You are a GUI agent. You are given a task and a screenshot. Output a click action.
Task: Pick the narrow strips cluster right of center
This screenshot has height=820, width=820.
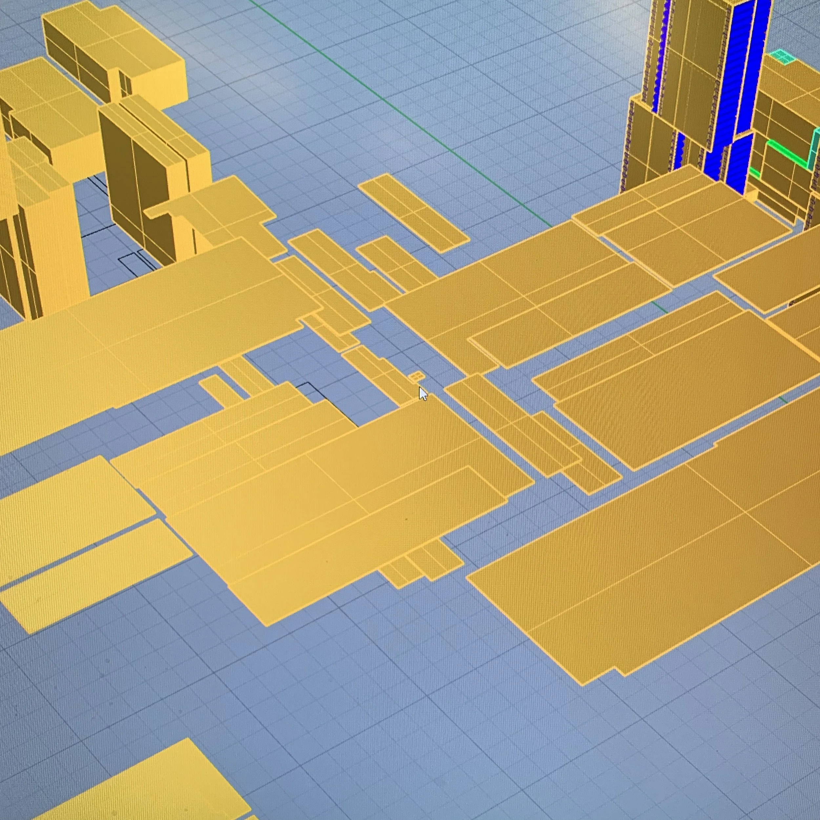pos(539,437)
